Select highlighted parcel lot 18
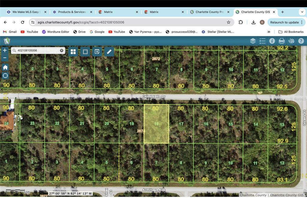 tap(156, 124)
